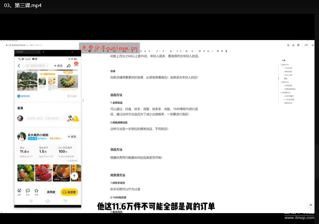Viewport: 319px width, 224px height.
Task: Tap the like icon in phone bottom bar
Action: (x=19, y=191)
